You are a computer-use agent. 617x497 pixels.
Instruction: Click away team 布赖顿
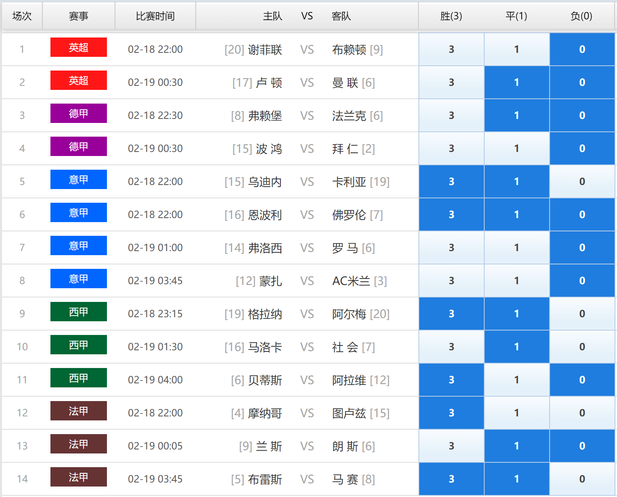click(349, 50)
